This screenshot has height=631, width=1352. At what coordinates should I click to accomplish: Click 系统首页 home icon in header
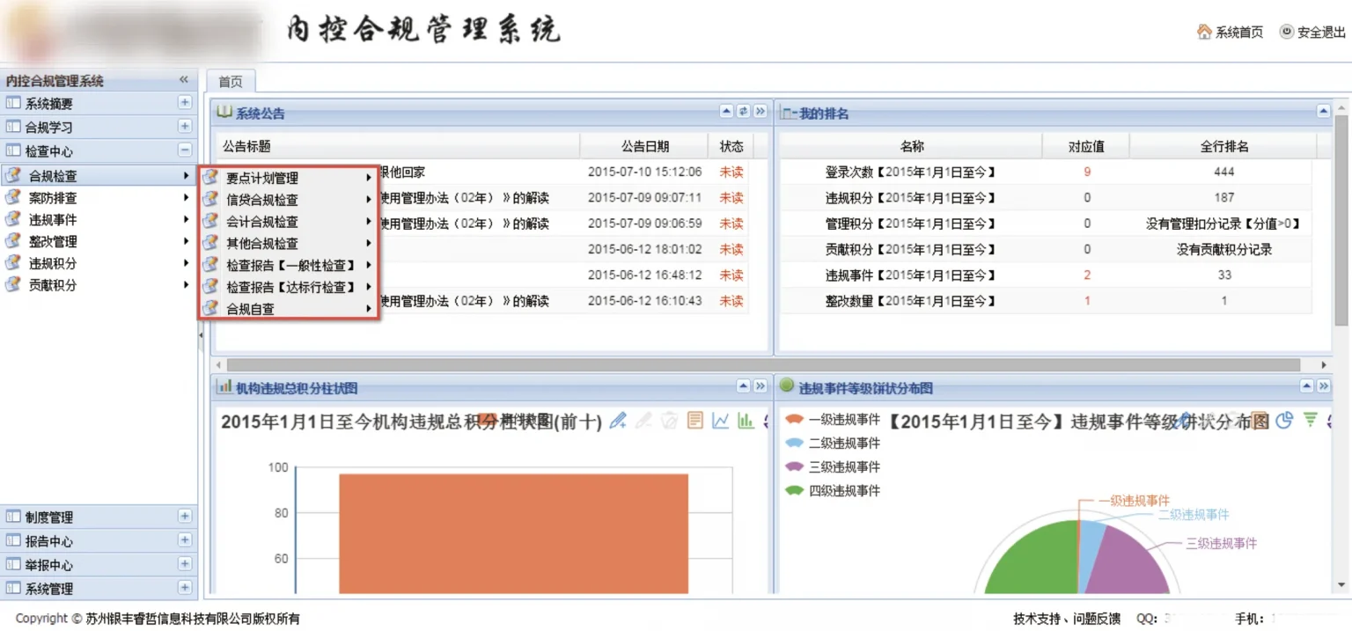click(x=1204, y=32)
